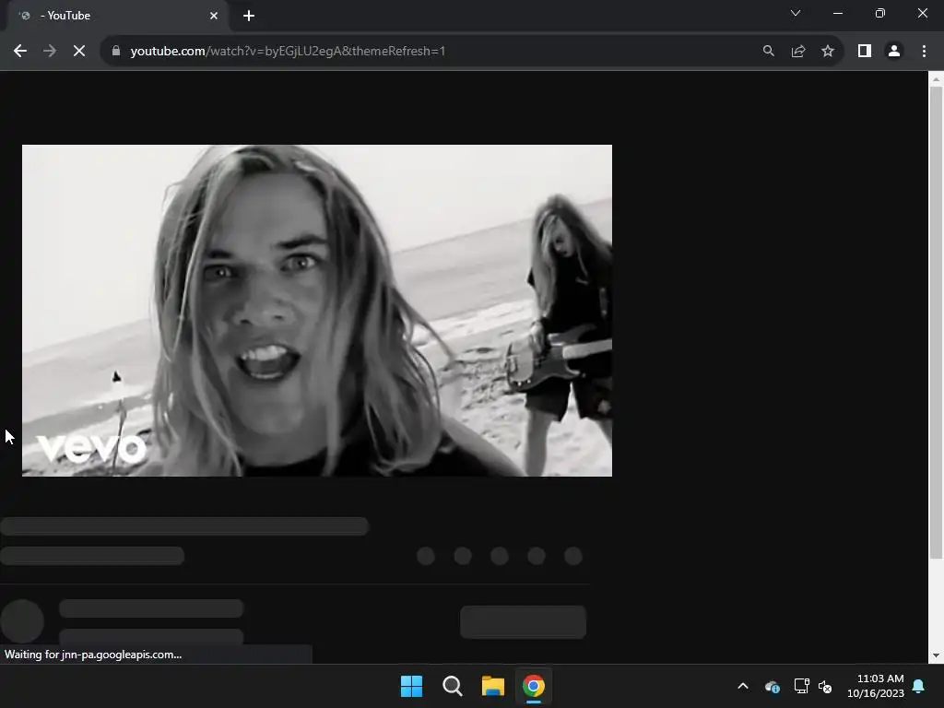The width and height of the screenshot is (944, 708).
Task: Click the YouTube URL in address bar
Action: [x=288, y=52]
